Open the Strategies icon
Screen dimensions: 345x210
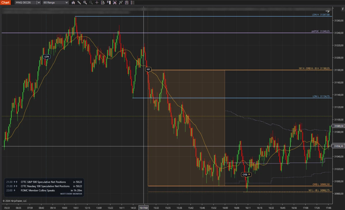(126, 2)
